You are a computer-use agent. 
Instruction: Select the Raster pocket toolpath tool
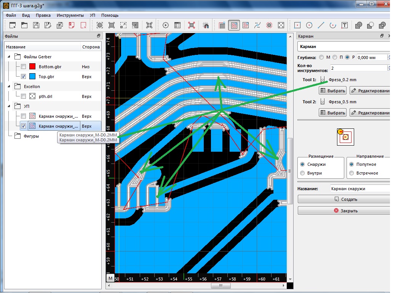[x=246, y=25]
